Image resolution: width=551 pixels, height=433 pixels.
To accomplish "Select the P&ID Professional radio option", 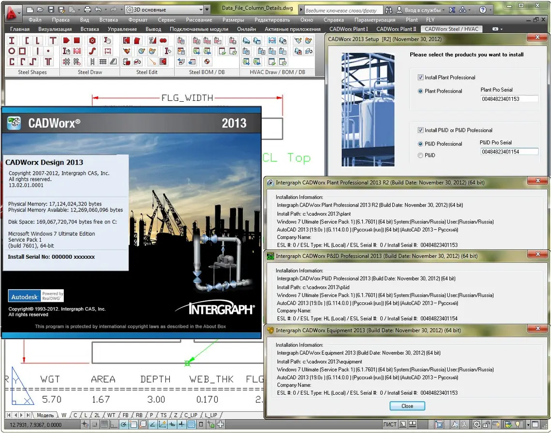I will click(x=420, y=144).
